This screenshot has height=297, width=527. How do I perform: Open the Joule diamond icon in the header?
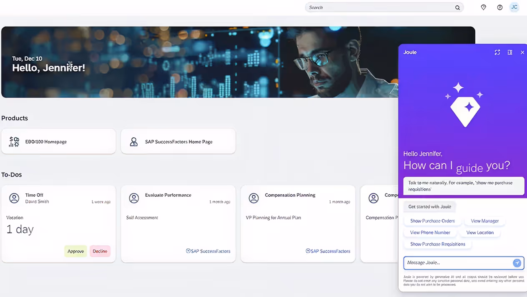(484, 7)
